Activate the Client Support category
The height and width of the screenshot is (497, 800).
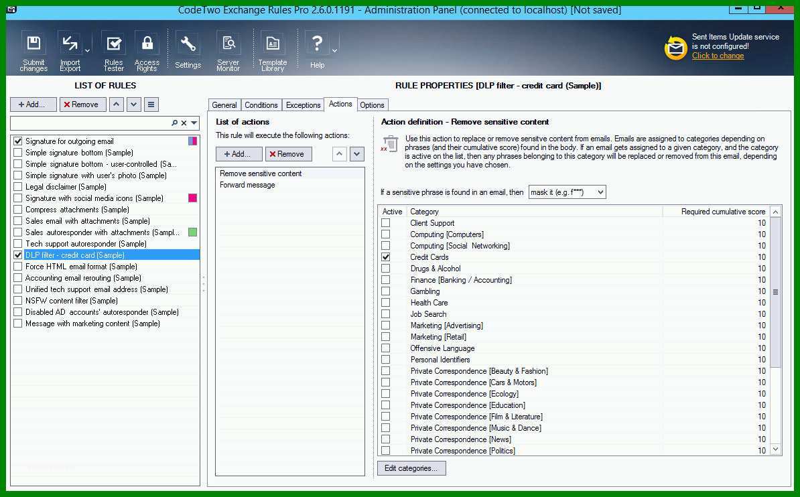[386, 223]
